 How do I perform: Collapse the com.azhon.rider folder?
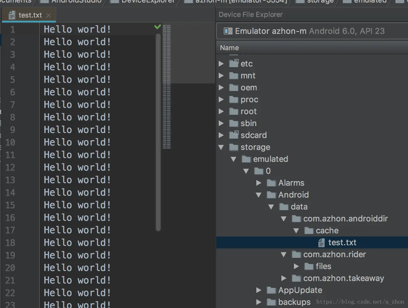(x=284, y=254)
